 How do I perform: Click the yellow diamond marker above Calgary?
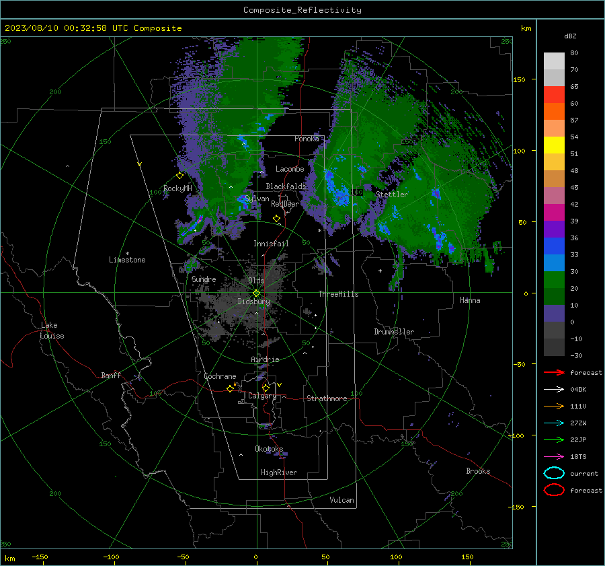click(266, 388)
